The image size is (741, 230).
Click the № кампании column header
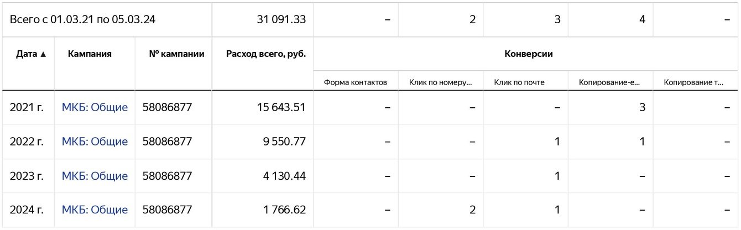pos(176,54)
